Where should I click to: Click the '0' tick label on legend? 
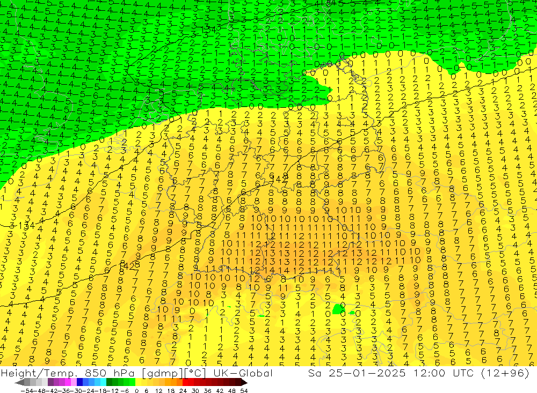[x=136, y=391]
